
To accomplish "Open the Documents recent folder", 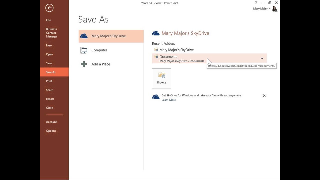I will click(209, 58).
